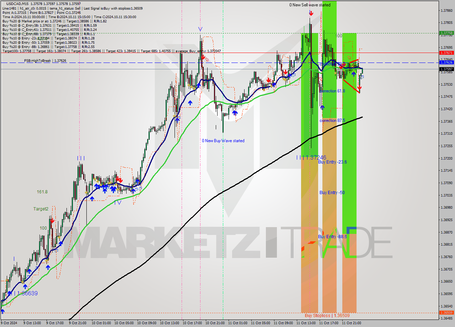Click the red 1.37671 price tag on the axis
455x327 pixels.
click(x=446, y=53)
